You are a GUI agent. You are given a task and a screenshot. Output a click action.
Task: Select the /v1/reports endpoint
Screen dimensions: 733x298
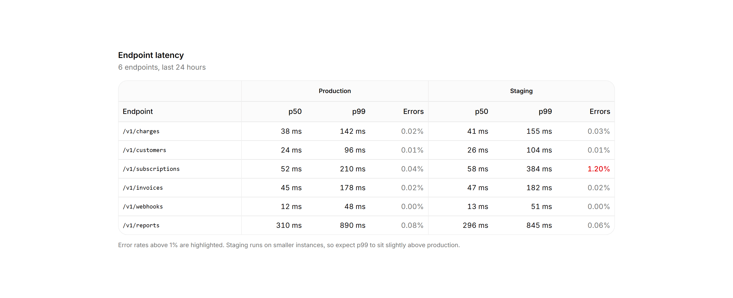[141, 225]
